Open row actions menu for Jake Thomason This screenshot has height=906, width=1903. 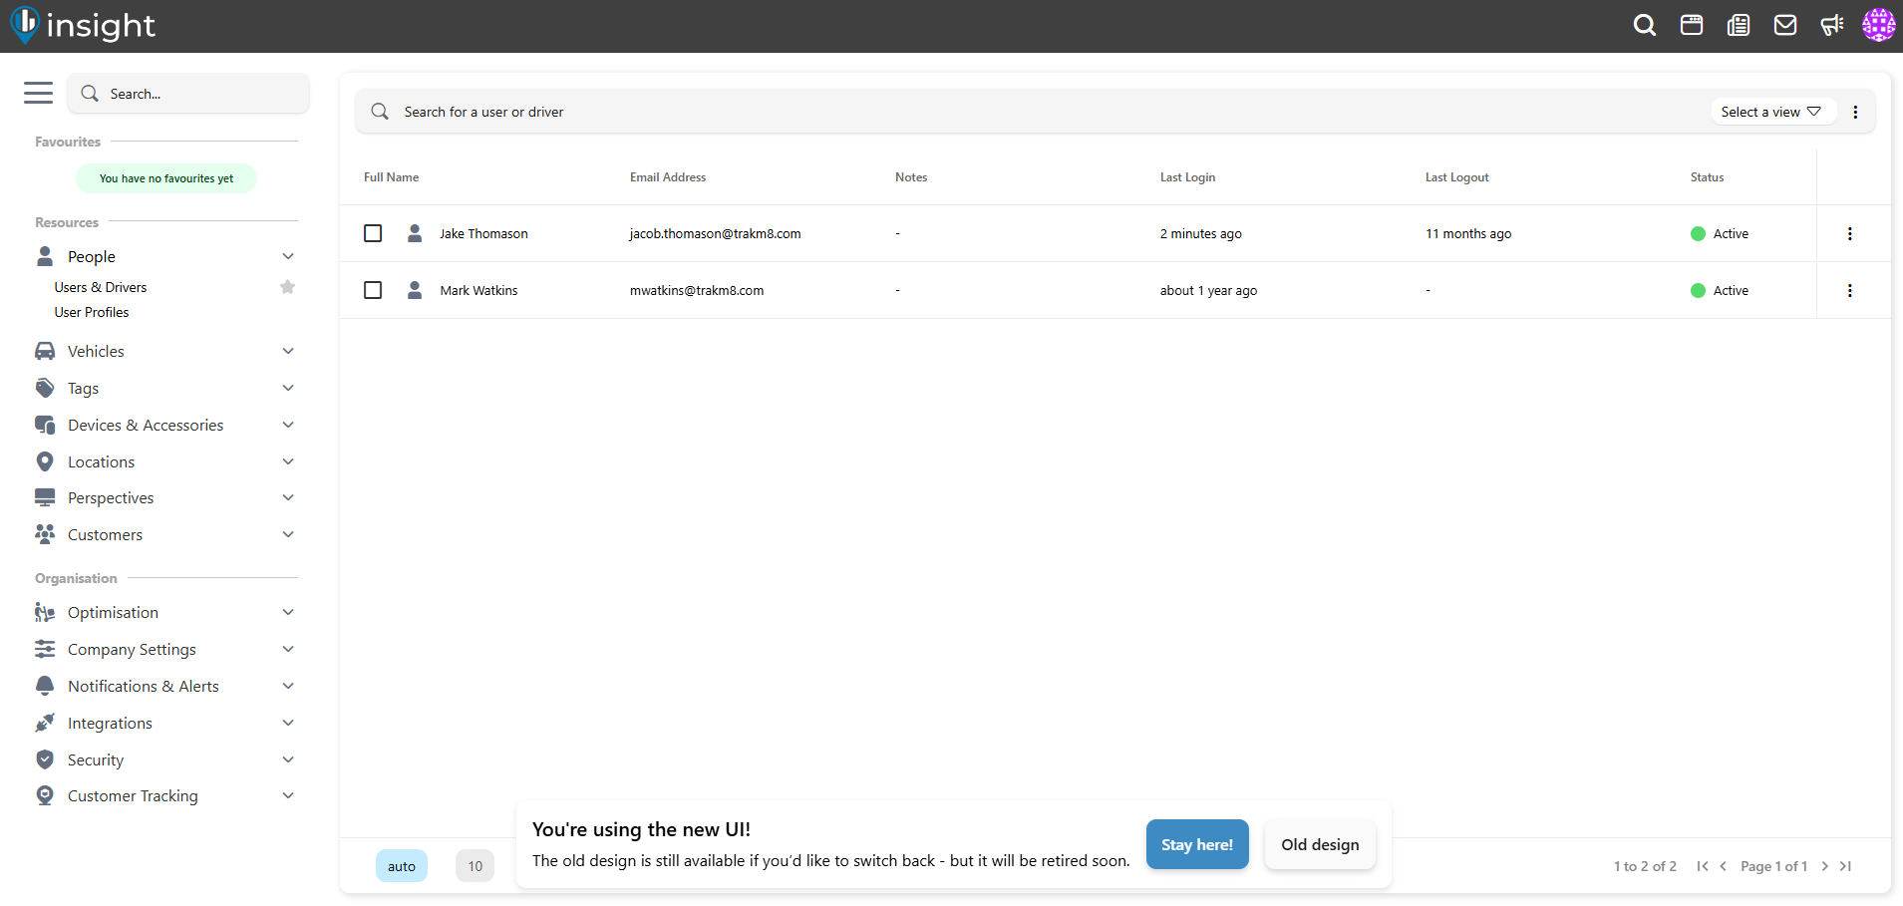coord(1849,233)
